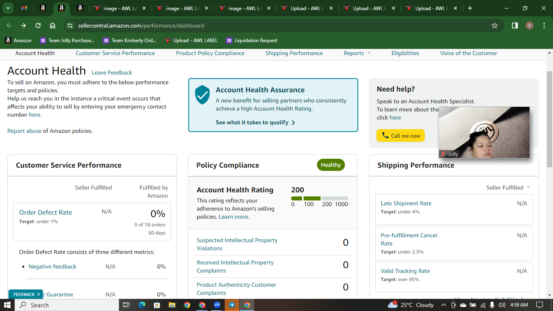
Task: Expand the Reports dropdown menu
Action: (357, 53)
